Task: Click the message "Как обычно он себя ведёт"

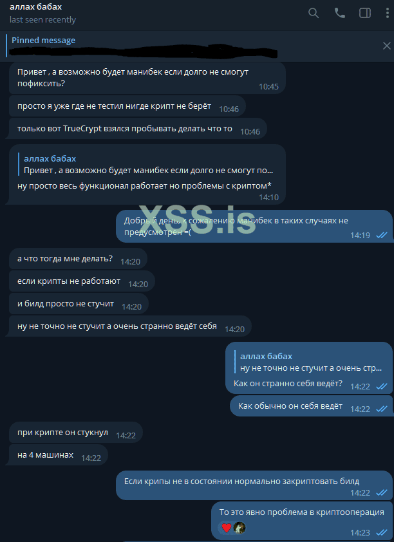Action: tap(311, 406)
